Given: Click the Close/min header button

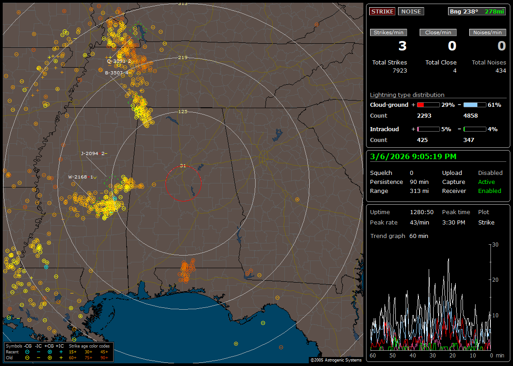Looking at the screenshot, I should pyautogui.click(x=438, y=32).
